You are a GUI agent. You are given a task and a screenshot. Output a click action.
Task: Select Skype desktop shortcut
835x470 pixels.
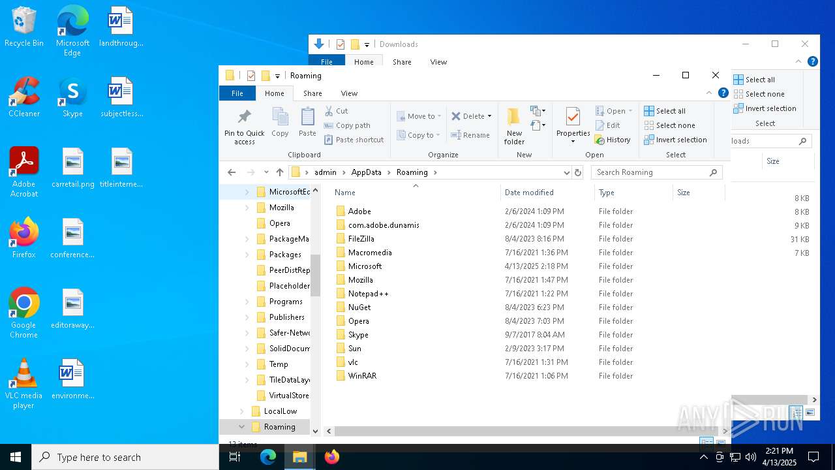click(x=72, y=98)
